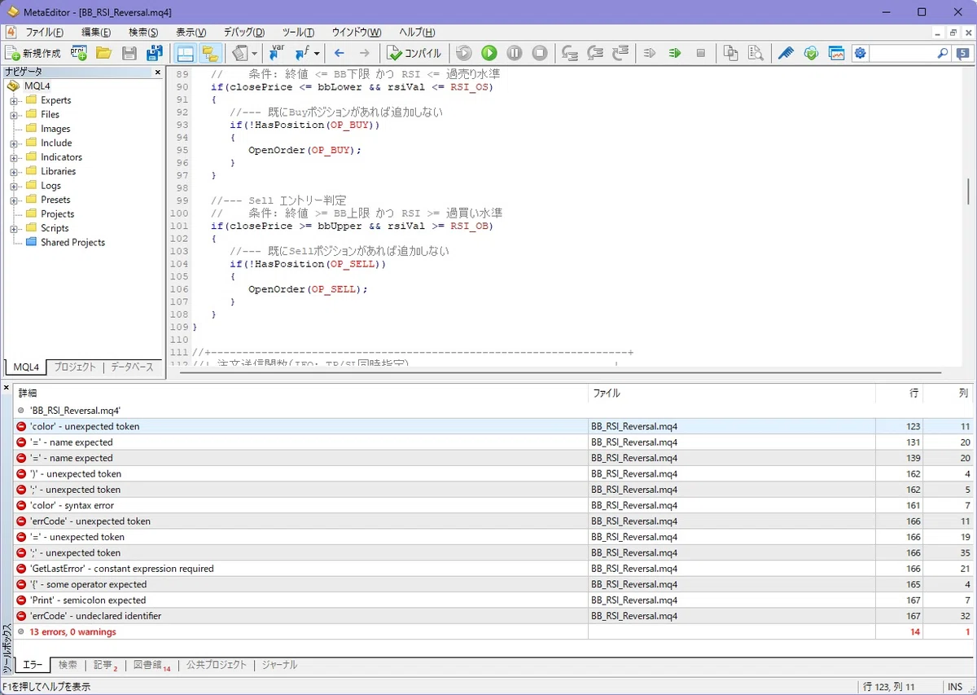The image size is (977, 695).
Task: Switch to the 検索 toolbox tab
Action: pyautogui.click(x=68, y=665)
